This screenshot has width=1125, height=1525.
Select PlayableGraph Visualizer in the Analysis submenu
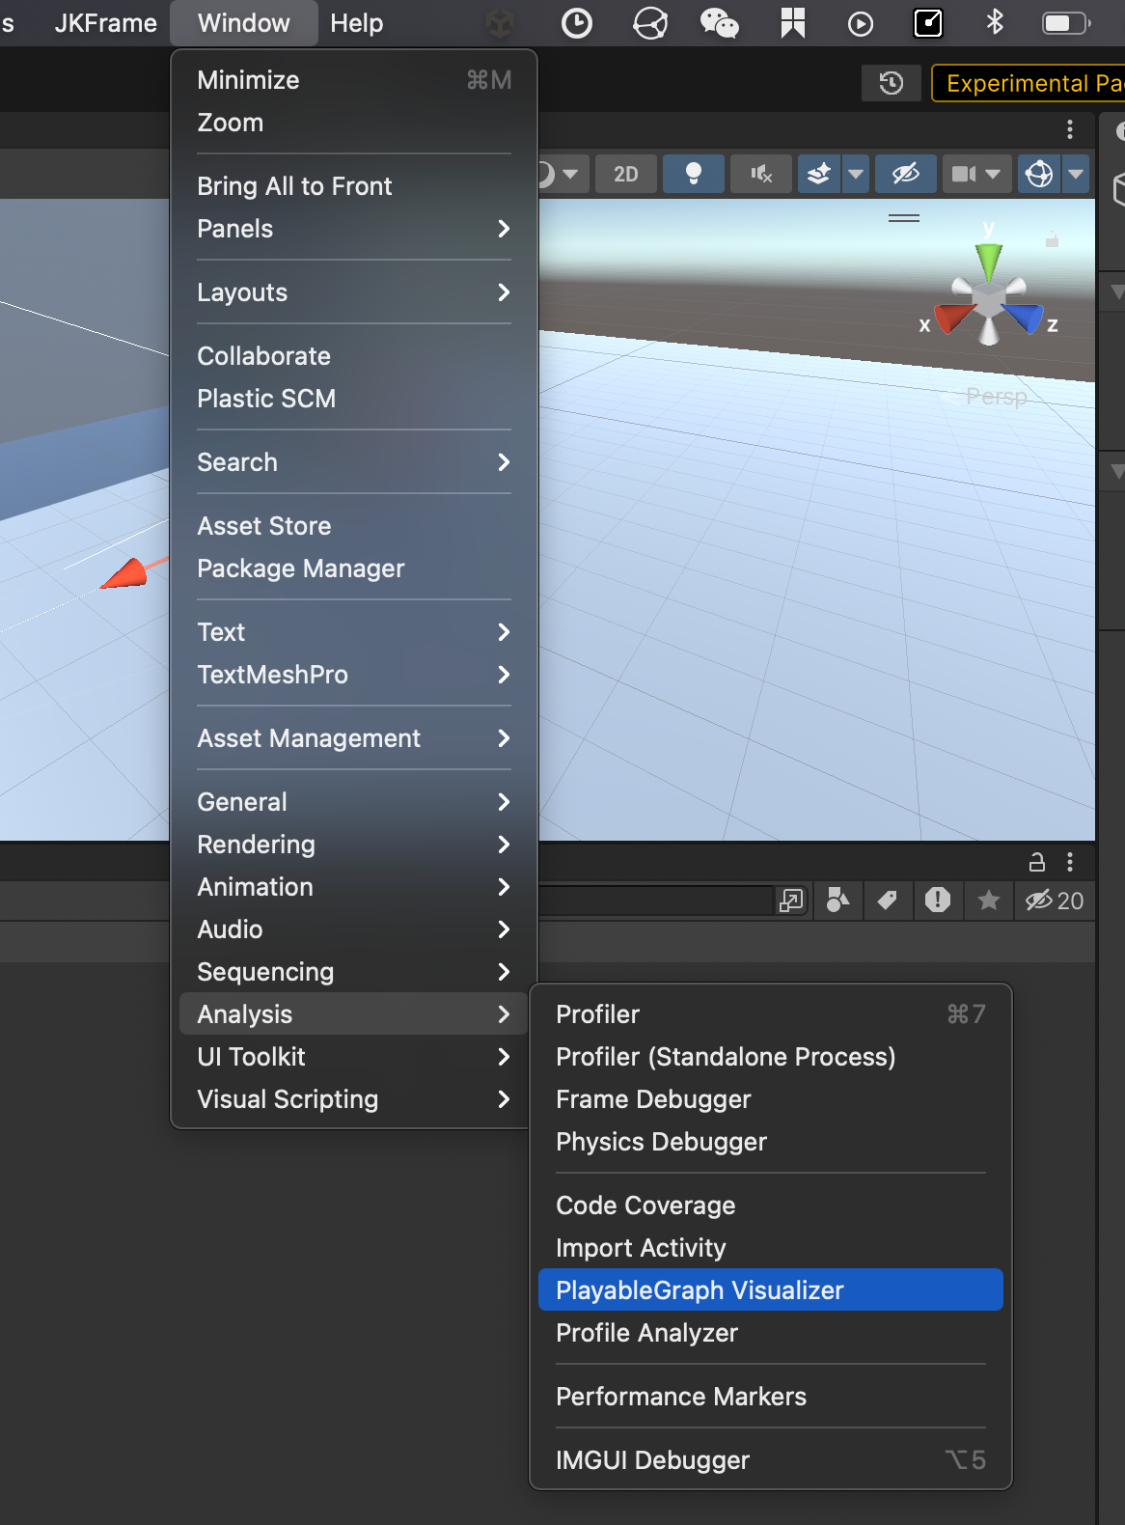(x=771, y=1290)
